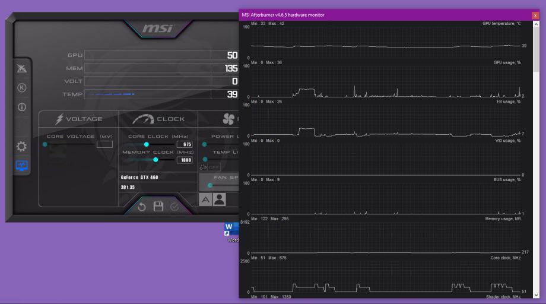Click the core clock slider handle
Image resolution: width=546 pixels, height=304 pixels.
click(146, 144)
